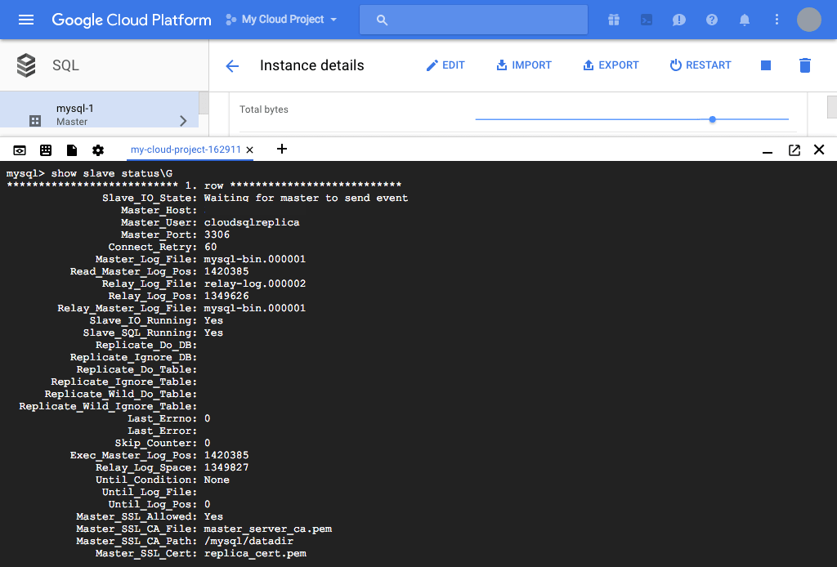Minimize the Cloud Shell panel
This screenshot has width=837, height=567.
pyautogui.click(x=767, y=153)
